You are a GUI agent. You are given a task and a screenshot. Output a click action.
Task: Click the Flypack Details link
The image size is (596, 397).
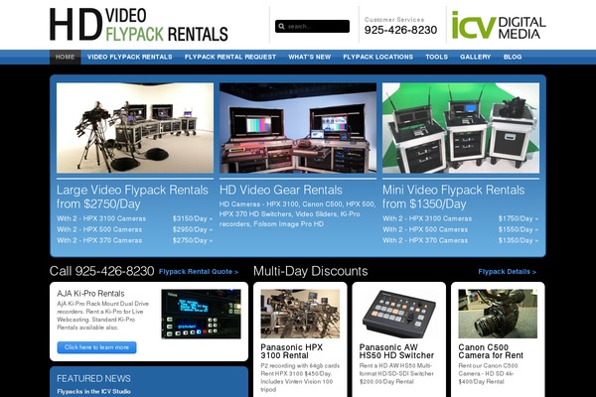(507, 272)
